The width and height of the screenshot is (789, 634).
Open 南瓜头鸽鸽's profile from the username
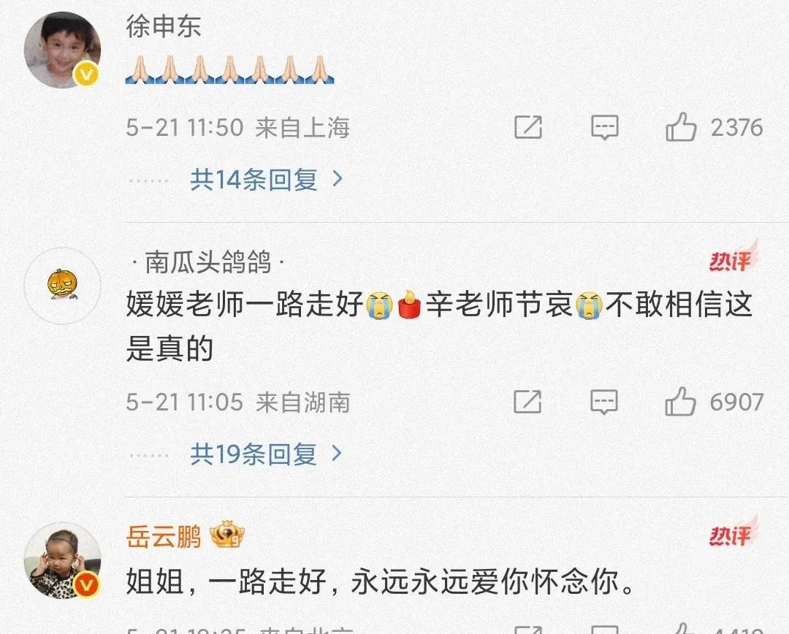[207, 262]
